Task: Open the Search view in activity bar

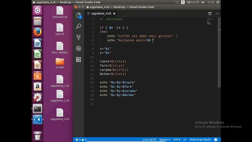Action: point(79,26)
